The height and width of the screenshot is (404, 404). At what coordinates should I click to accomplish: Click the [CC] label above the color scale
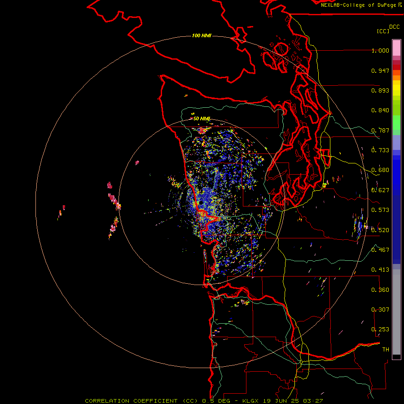[x=383, y=31]
